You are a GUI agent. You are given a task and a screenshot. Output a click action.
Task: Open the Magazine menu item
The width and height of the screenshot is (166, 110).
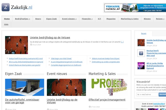pos(111,19)
